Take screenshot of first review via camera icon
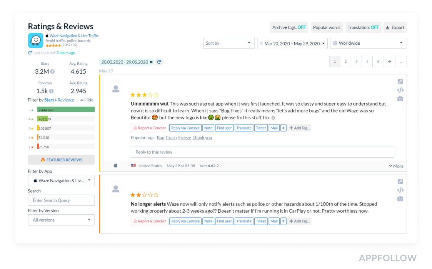 400,99
